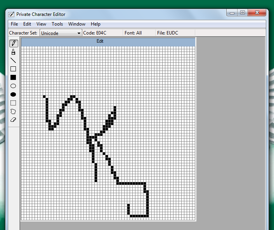Expand the Character Set dropdown
Image resolution: width=274 pixels, height=230 pixels.
click(x=79, y=33)
